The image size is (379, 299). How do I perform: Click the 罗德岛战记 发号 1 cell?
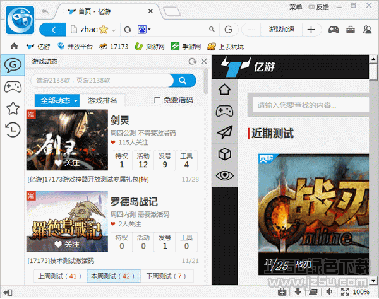click(x=165, y=242)
